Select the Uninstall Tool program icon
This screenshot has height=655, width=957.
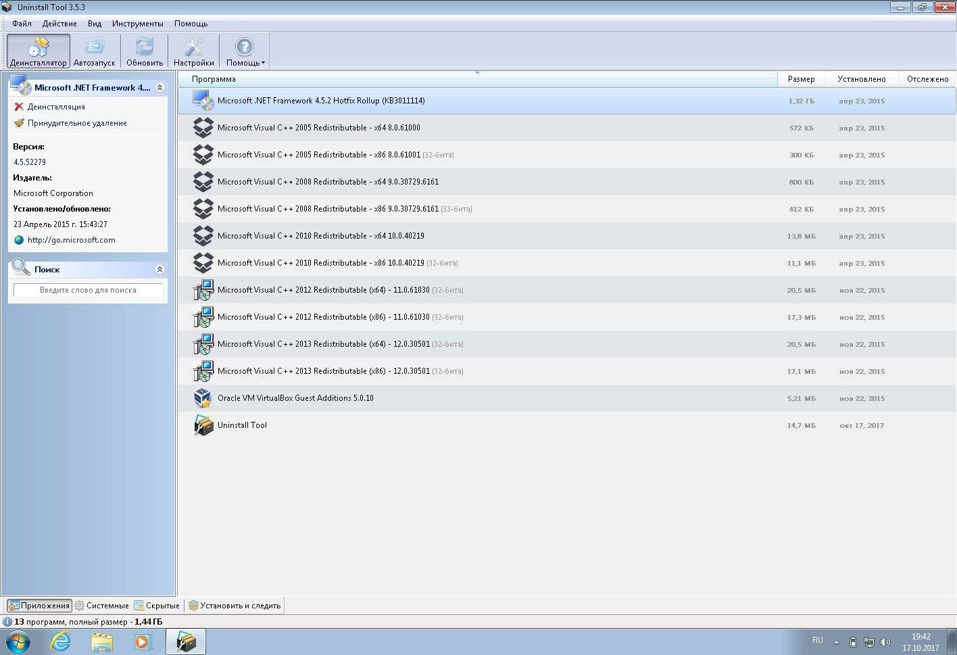(x=203, y=425)
